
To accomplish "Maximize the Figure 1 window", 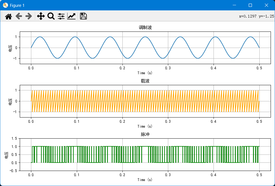I will tap(250, 5).
